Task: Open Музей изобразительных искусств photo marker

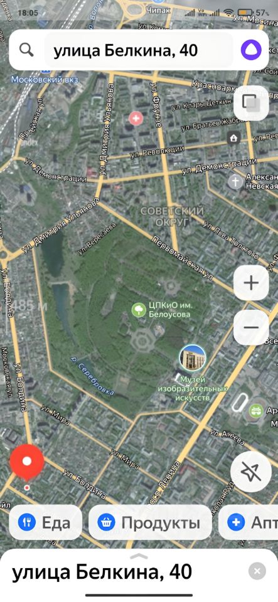Action: coord(193,358)
